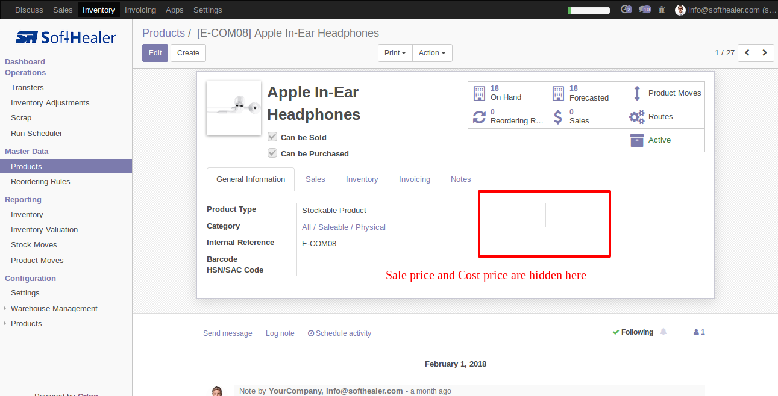Toggle the Can be Sold checkbox
This screenshot has width=778, height=396.
272,137
